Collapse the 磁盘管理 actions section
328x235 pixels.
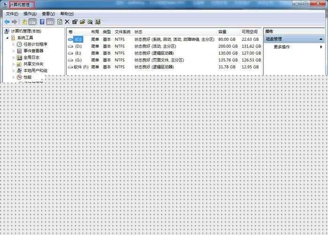(321, 39)
